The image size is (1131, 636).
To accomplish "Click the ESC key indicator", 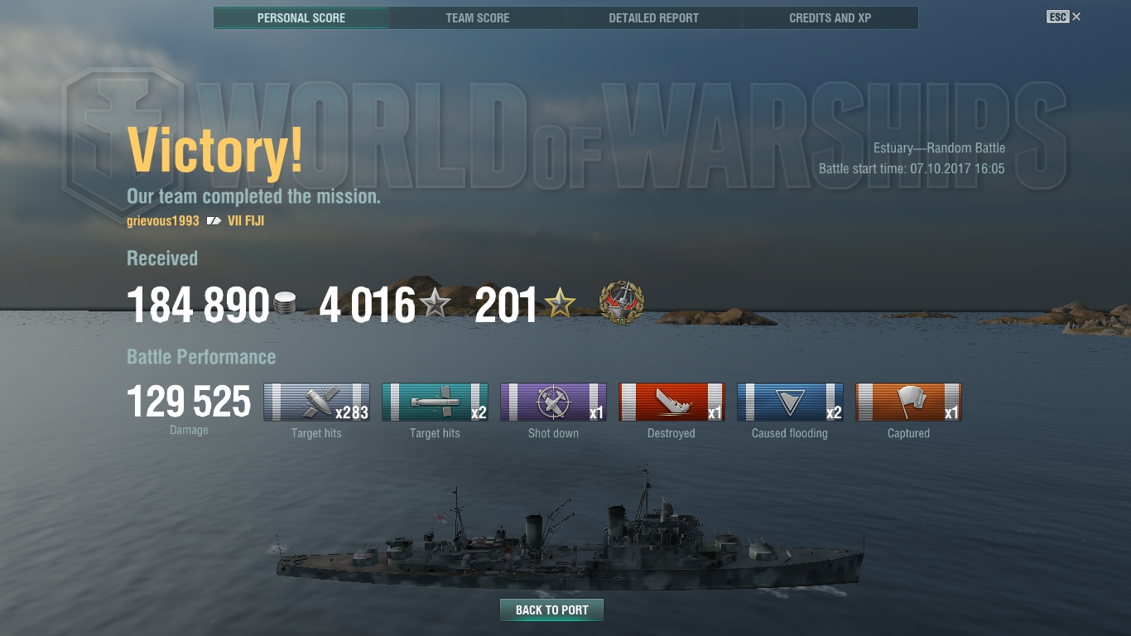I will click(1057, 17).
